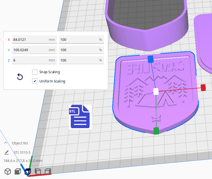Image resolution: width=212 pixels, height=179 pixels.
Task: Click the Z size millimeter field
Action: click(x=30, y=60)
